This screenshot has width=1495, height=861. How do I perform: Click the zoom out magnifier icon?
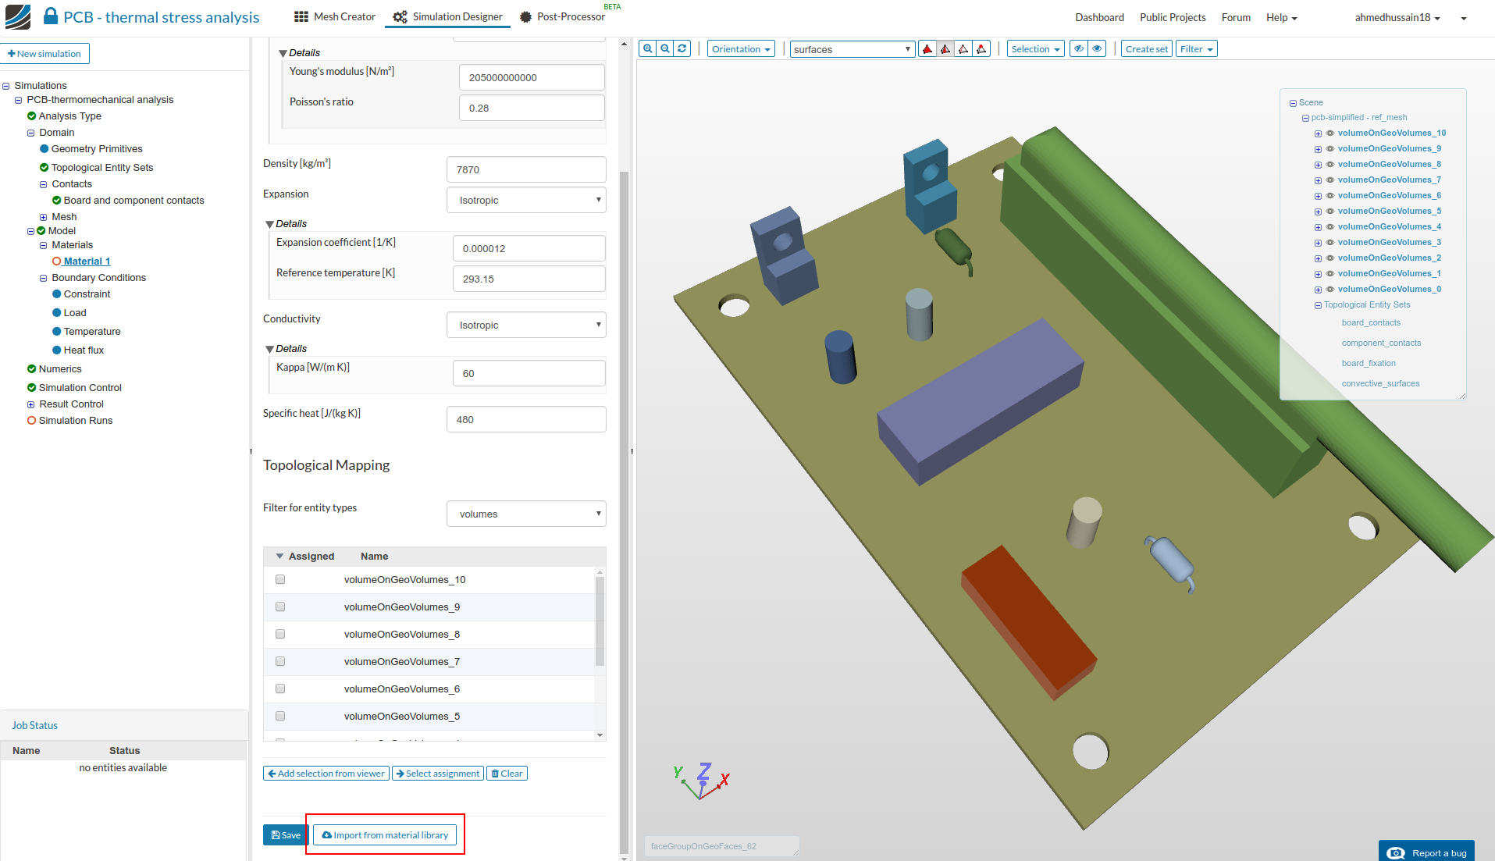664,48
